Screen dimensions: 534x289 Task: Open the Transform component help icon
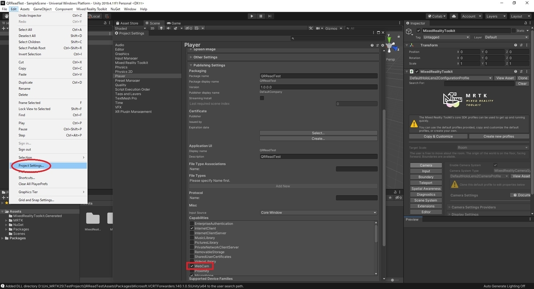click(x=515, y=45)
